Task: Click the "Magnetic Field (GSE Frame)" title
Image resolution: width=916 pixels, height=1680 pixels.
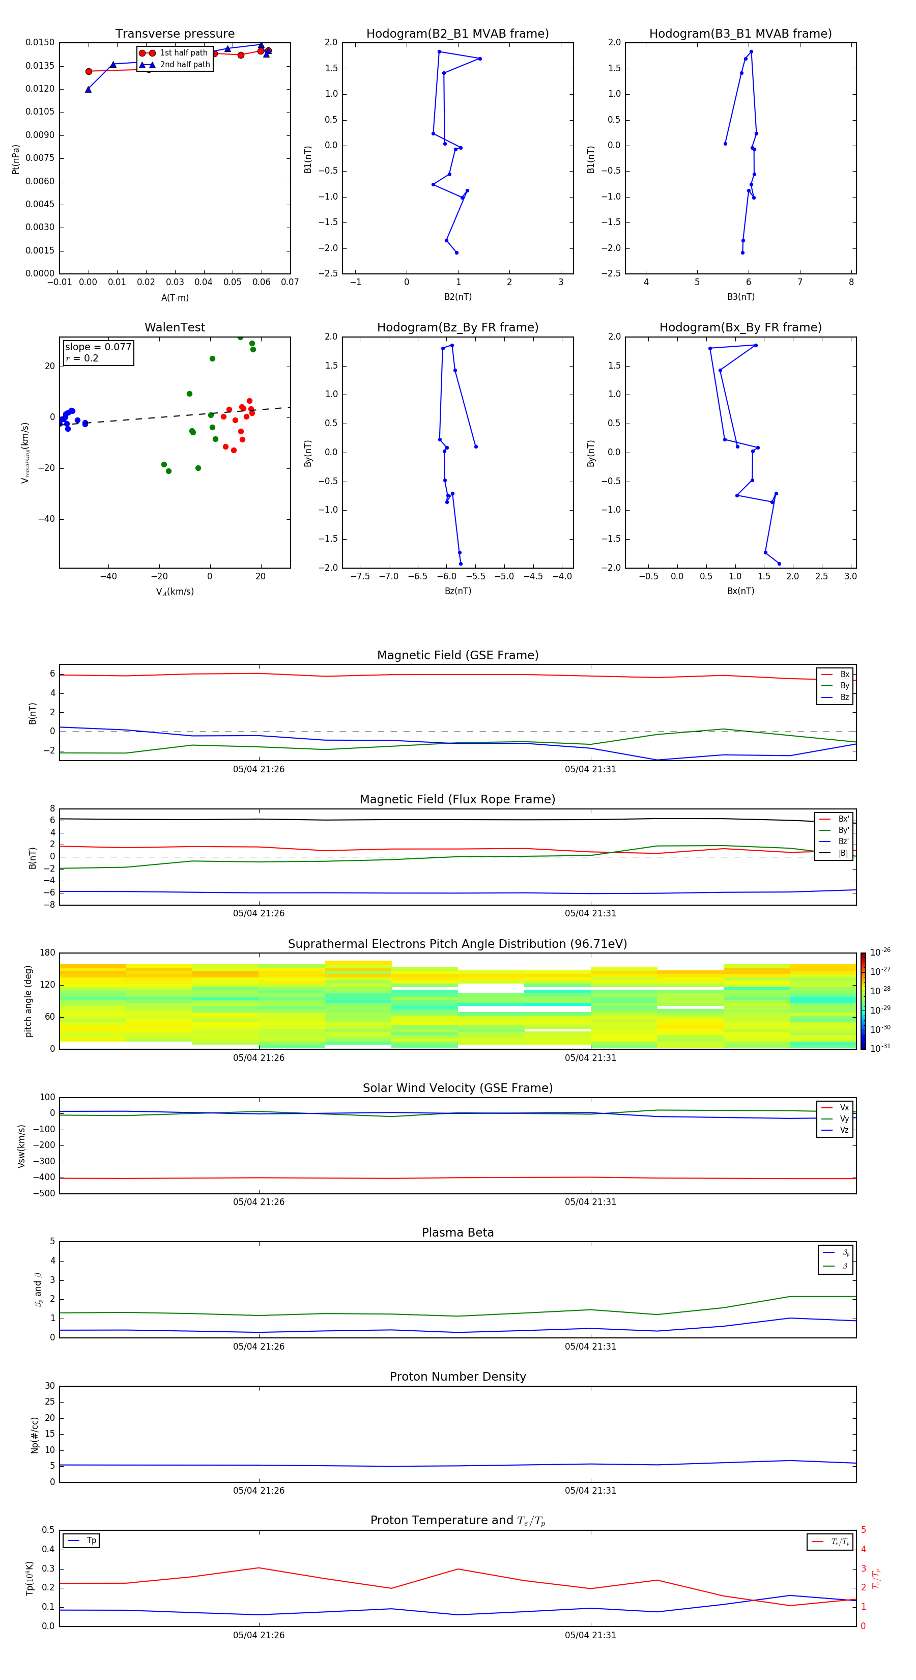Action: pos(457,655)
